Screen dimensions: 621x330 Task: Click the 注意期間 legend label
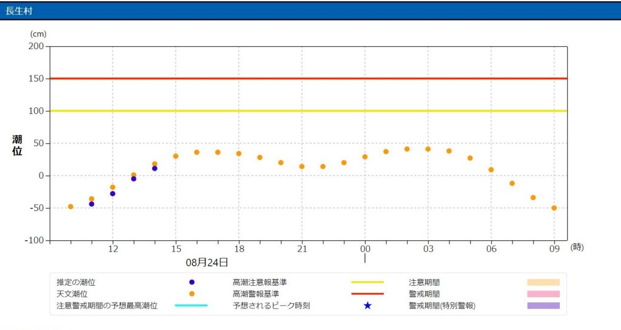coord(424,283)
